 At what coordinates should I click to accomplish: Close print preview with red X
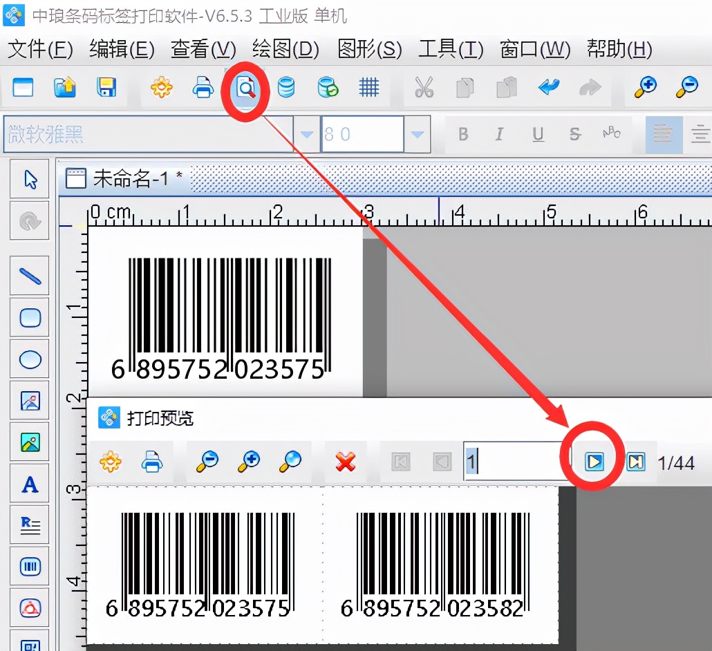tap(346, 462)
